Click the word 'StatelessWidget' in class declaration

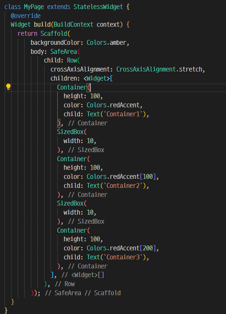[x=98, y=7]
